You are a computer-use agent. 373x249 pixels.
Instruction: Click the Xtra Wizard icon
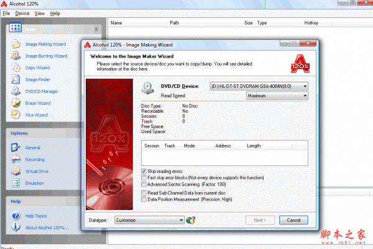(x=16, y=115)
